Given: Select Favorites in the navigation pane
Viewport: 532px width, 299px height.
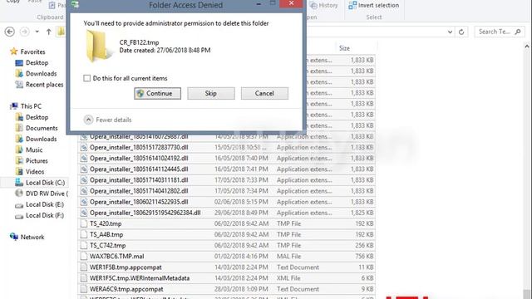Looking at the screenshot, I should tap(32, 51).
